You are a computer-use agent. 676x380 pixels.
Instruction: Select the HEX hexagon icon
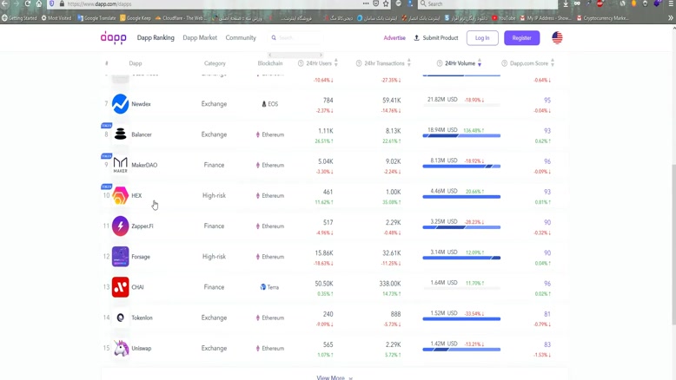coord(120,196)
